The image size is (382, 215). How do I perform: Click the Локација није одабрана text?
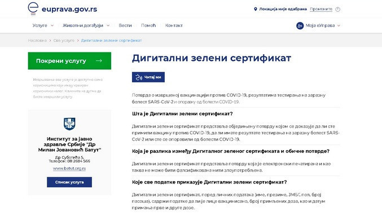283,9
